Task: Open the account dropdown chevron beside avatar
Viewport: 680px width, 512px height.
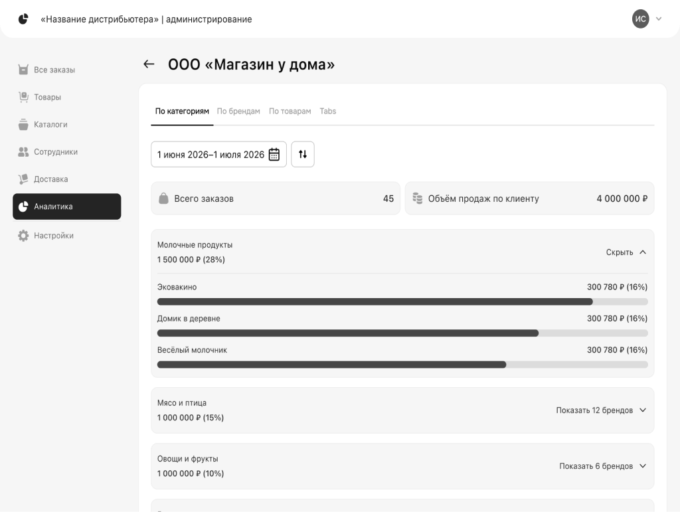Action: pos(659,19)
